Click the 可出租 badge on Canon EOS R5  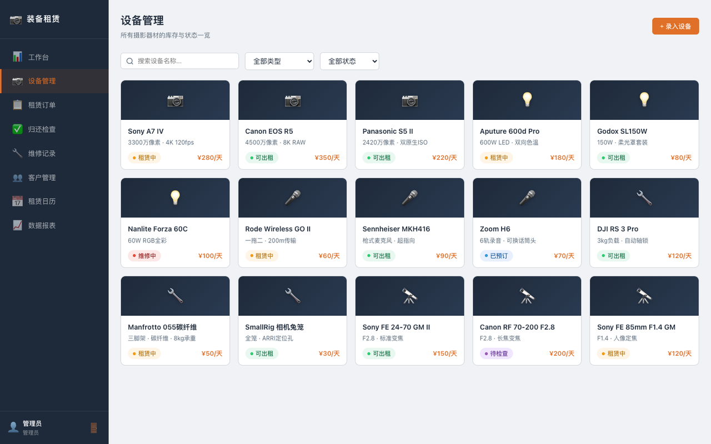click(x=262, y=158)
